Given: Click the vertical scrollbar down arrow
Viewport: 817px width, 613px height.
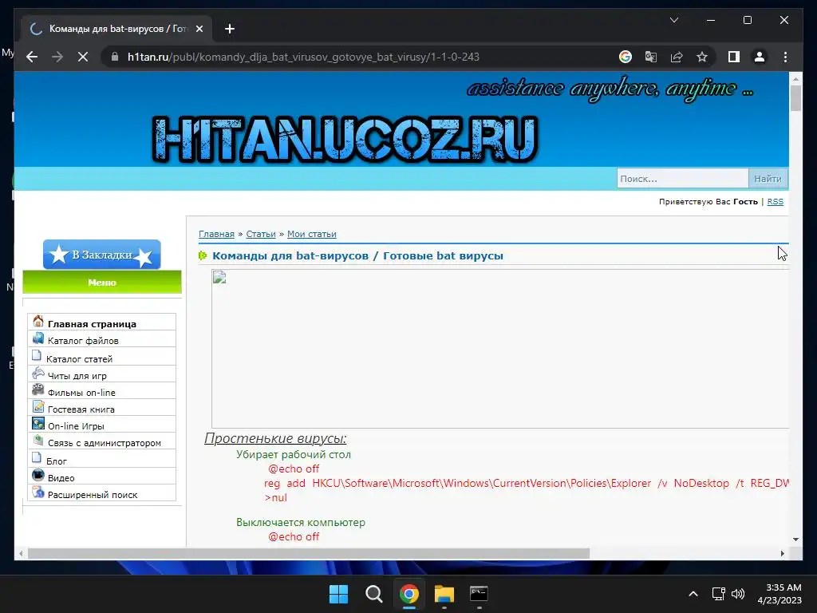Looking at the screenshot, I should click(x=795, y=540).
